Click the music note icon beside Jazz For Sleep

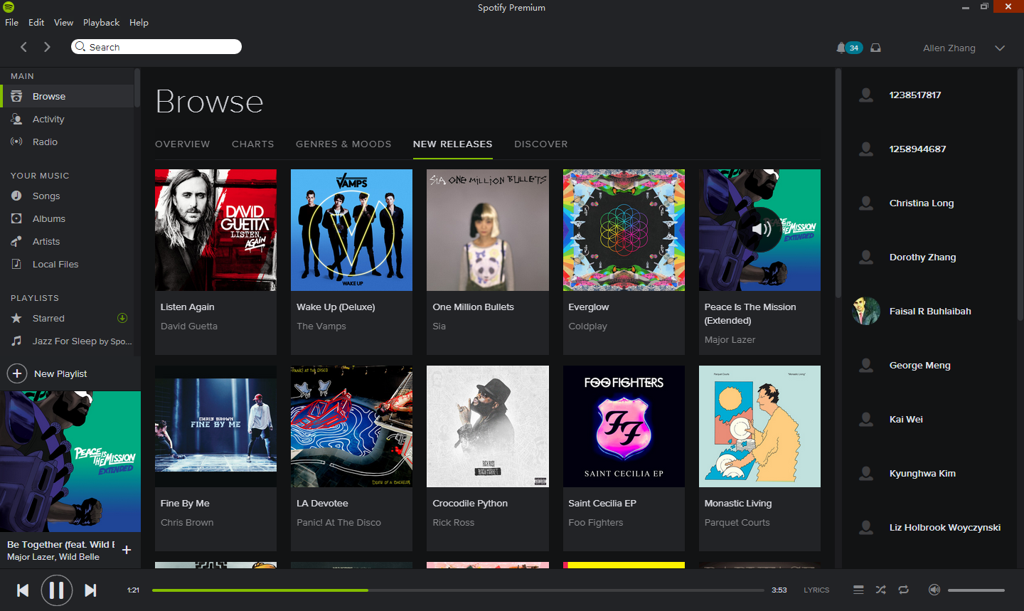(16, 341)
